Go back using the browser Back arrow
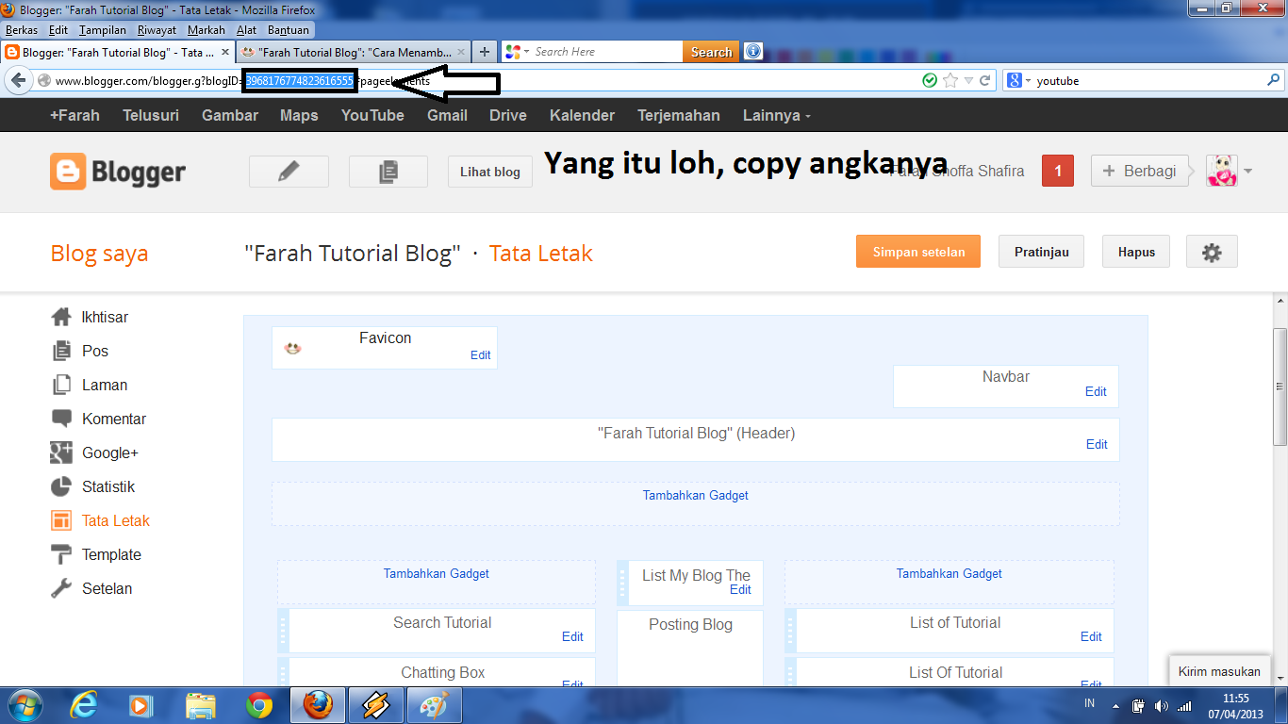This screenshot has width=1288, height=724. tap(18, 81)
